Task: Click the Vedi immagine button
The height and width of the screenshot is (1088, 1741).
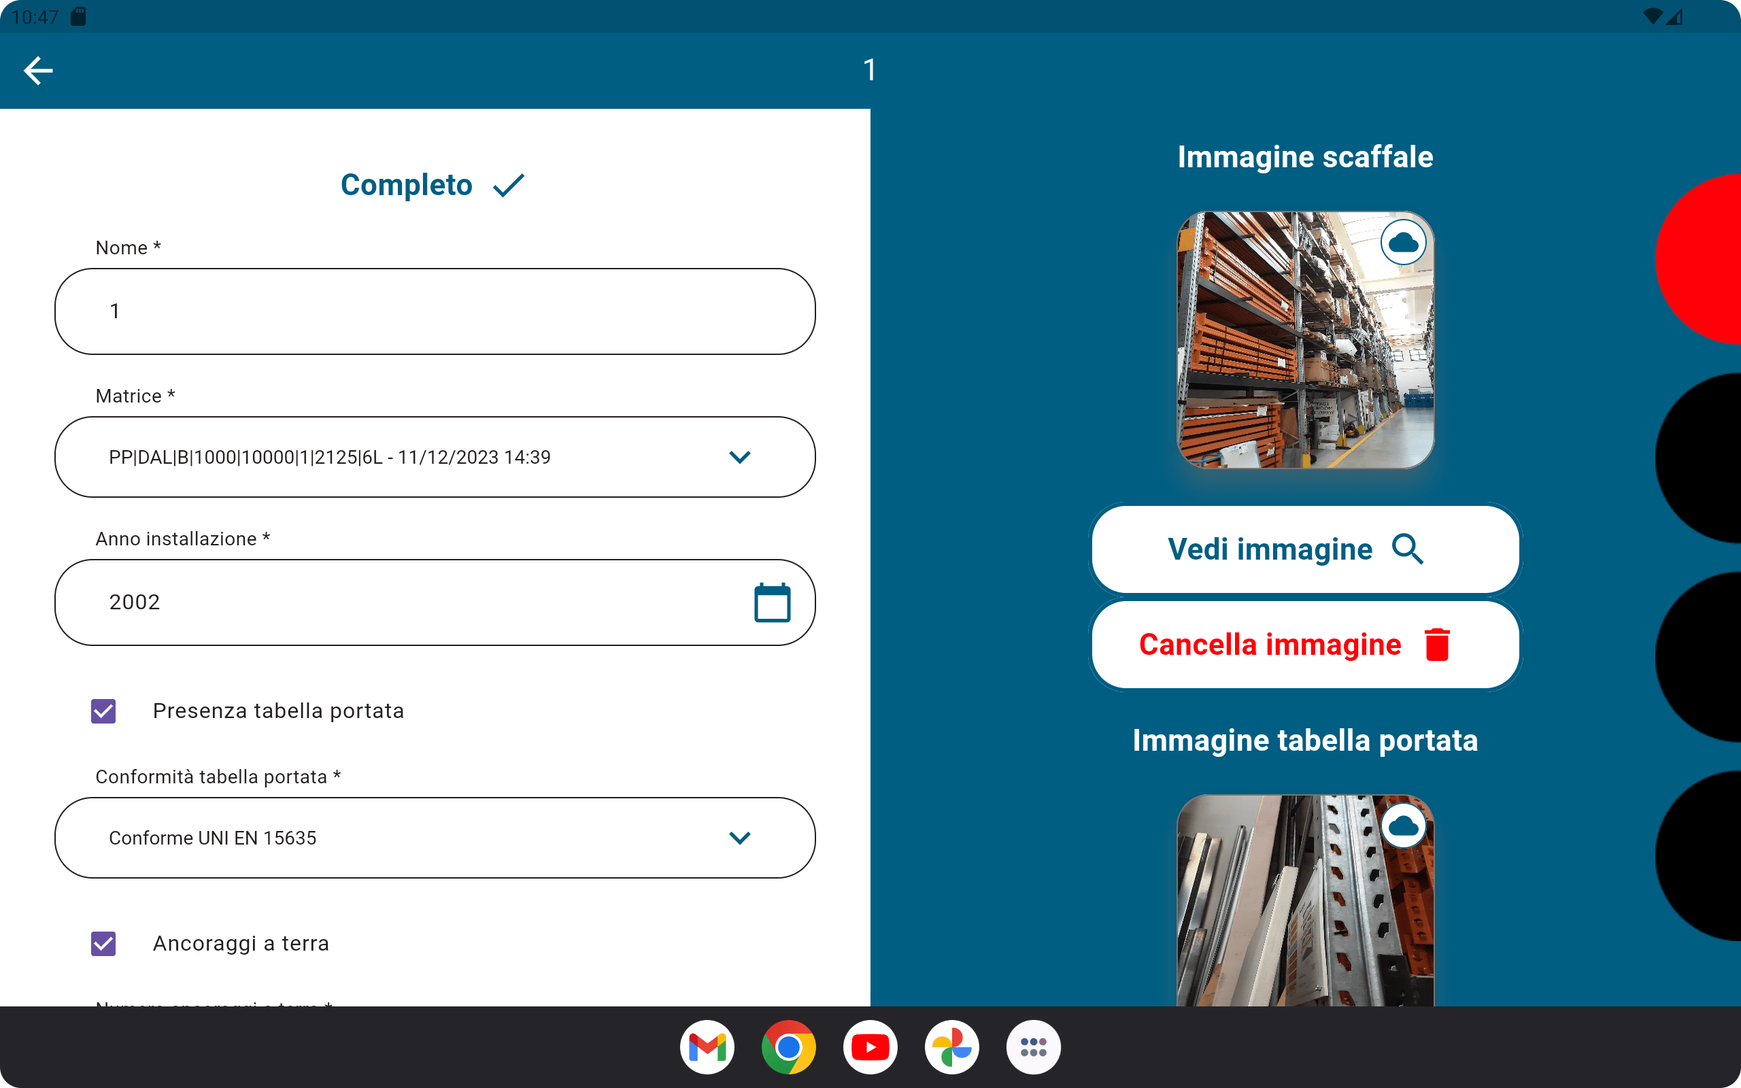Action: pyautogui.click(x=1305, y=549)
